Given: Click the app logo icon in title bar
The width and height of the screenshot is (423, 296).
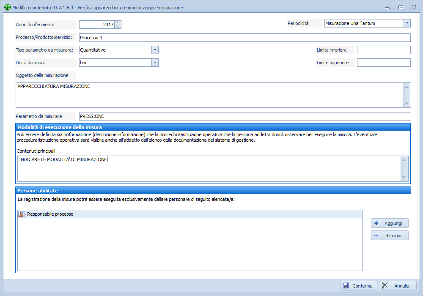Looking at the screenshot, I should pos(7,8).
